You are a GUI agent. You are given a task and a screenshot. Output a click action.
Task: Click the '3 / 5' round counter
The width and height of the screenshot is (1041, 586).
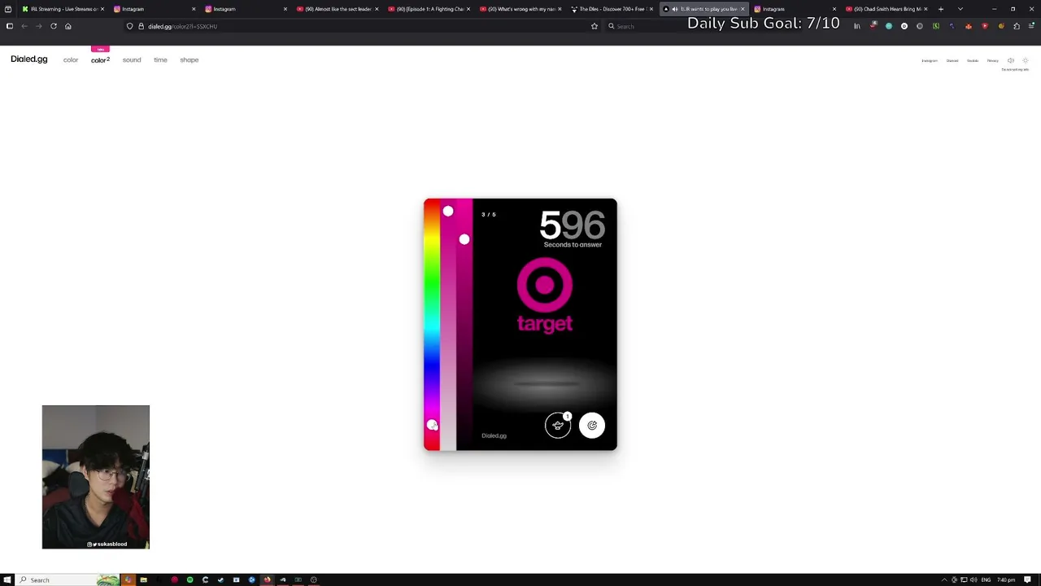pos(489,215)
